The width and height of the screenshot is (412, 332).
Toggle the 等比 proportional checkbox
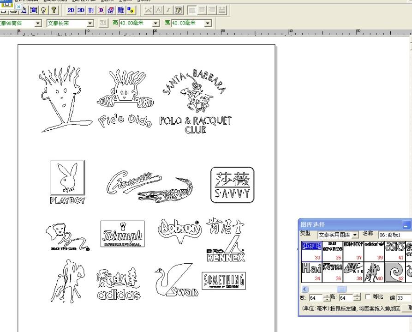pyautogui.click(x=368, y=297)
